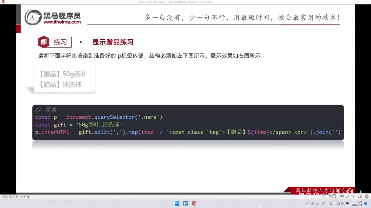Image resolution: width=371 pixels, height=208 pixels.
Task: Open the PowerPoint app in the taskbar
Action: click(x=194, y=203)
